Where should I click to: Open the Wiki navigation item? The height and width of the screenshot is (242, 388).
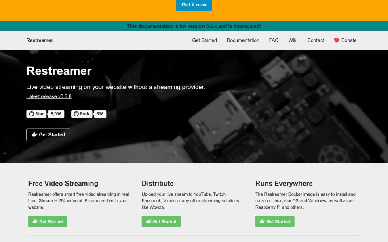coord(293,40)
